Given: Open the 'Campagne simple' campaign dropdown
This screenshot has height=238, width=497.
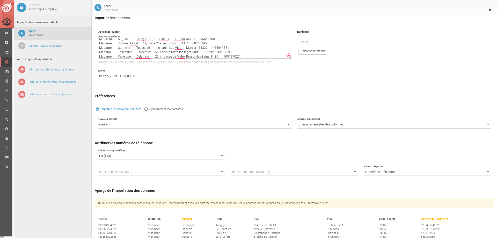Looking at the screenshot, I should (43, 9).
